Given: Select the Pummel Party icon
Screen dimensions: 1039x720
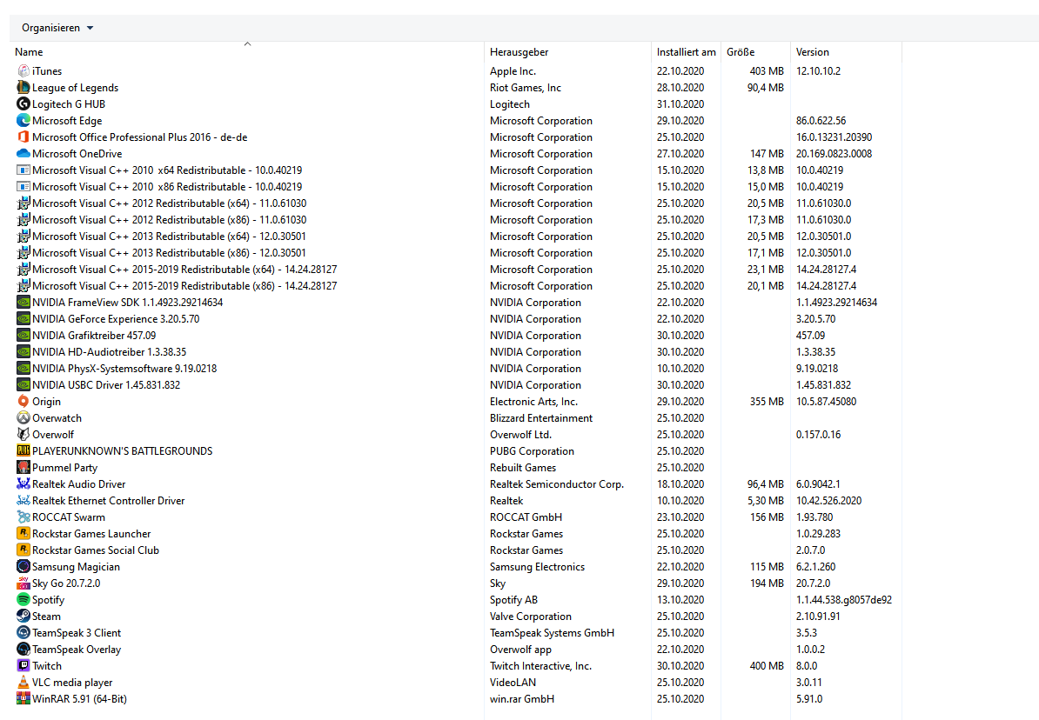Looking at the screenshot, I should tap(23, 468).
